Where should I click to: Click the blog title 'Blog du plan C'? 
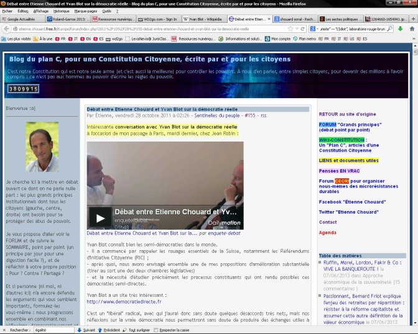click(x=150, y=59)
